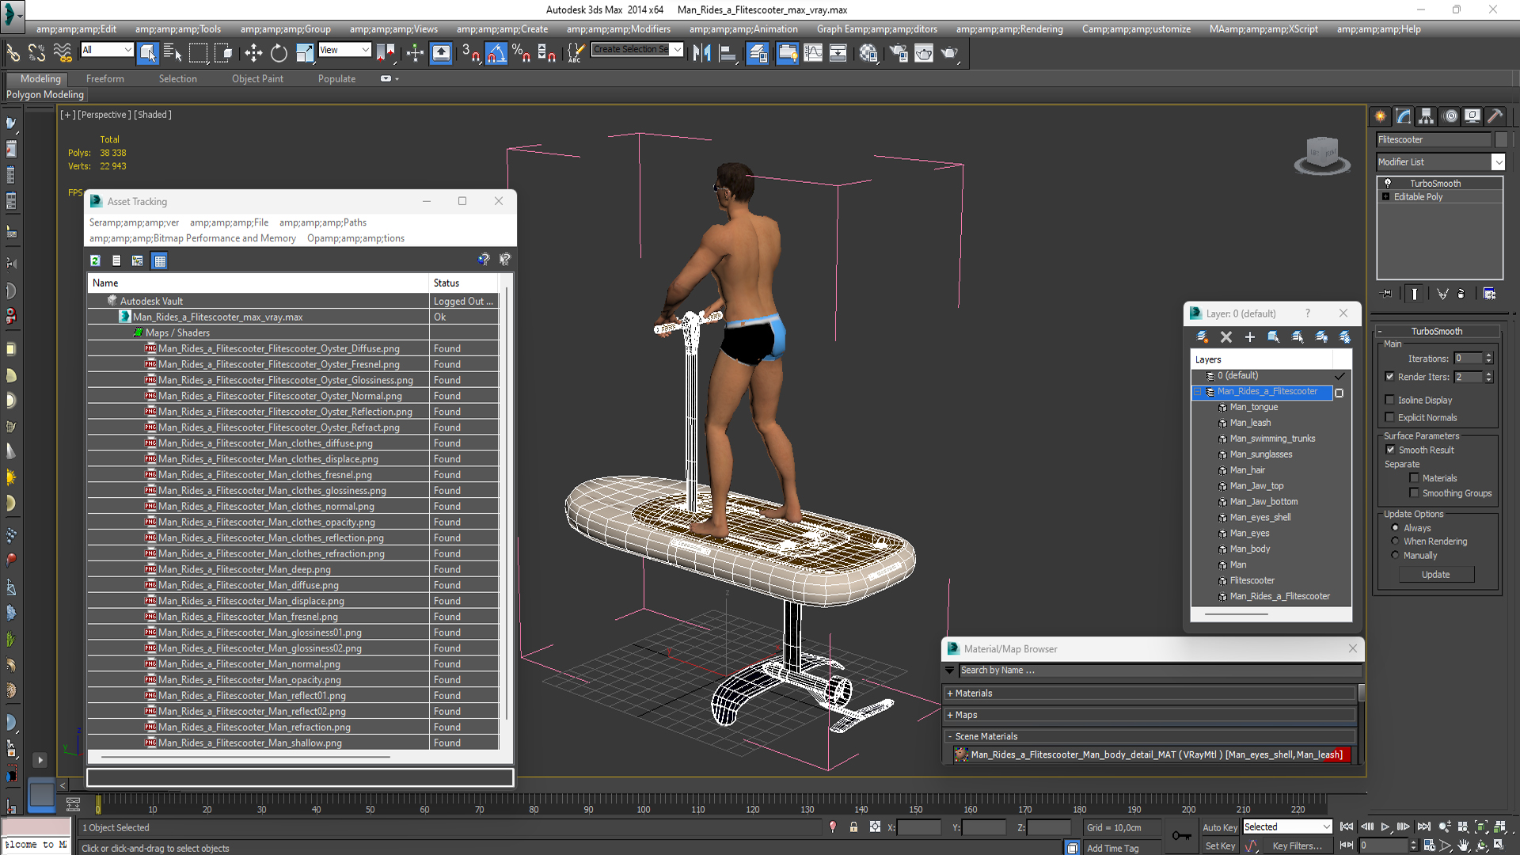Open Key Filters dialog

coord(1297,845)
